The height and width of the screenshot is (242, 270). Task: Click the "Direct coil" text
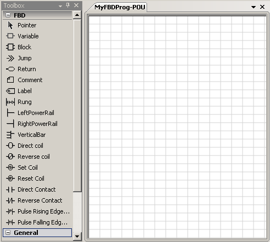pyautogui.click(x=30, y=146)
